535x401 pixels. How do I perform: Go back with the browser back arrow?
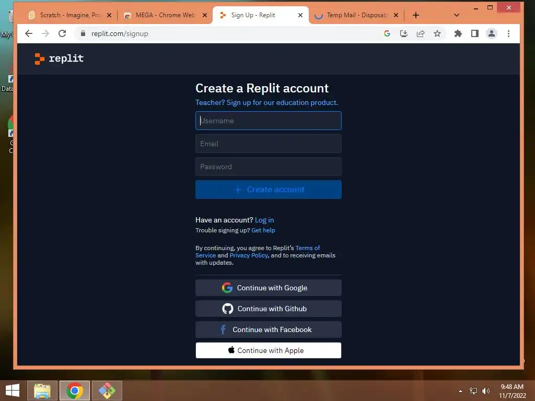point(29,33)
